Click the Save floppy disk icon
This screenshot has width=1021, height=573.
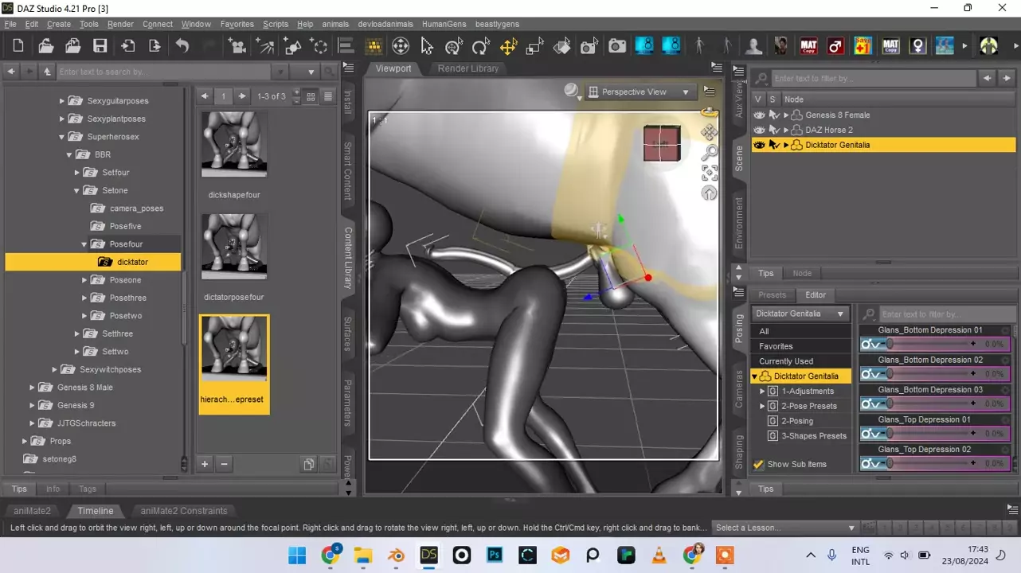100,46
